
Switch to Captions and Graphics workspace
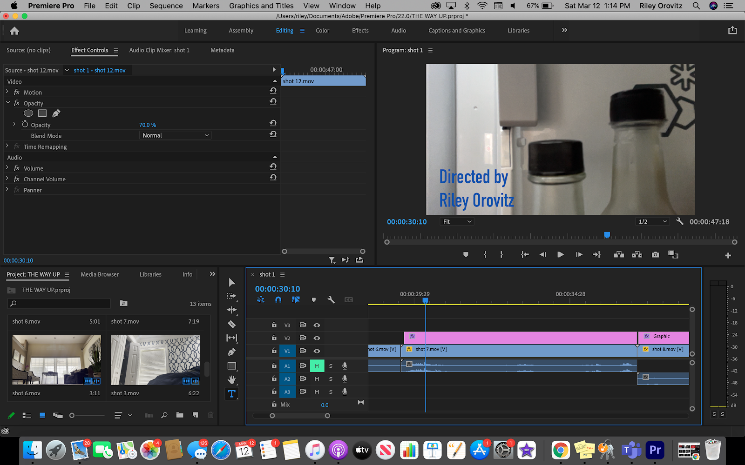(x=457, y=31)
